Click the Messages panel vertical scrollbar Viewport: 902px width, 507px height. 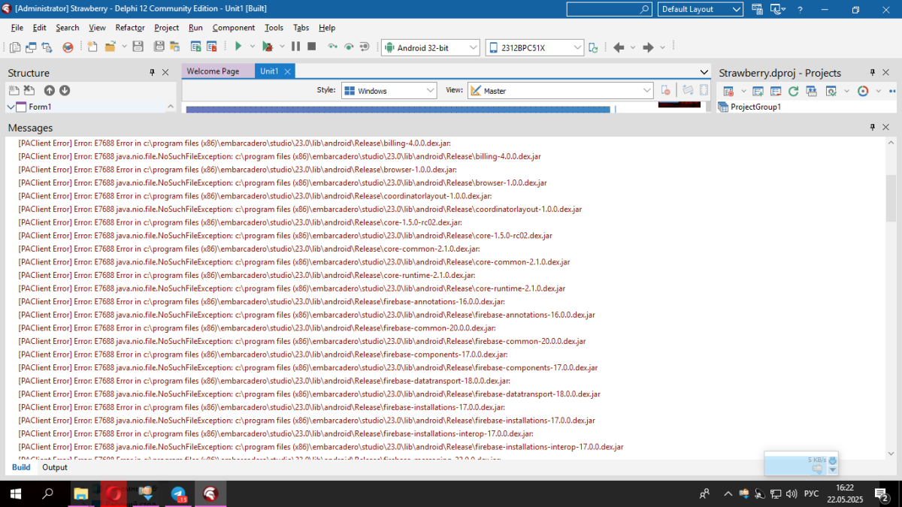point(891,199)
